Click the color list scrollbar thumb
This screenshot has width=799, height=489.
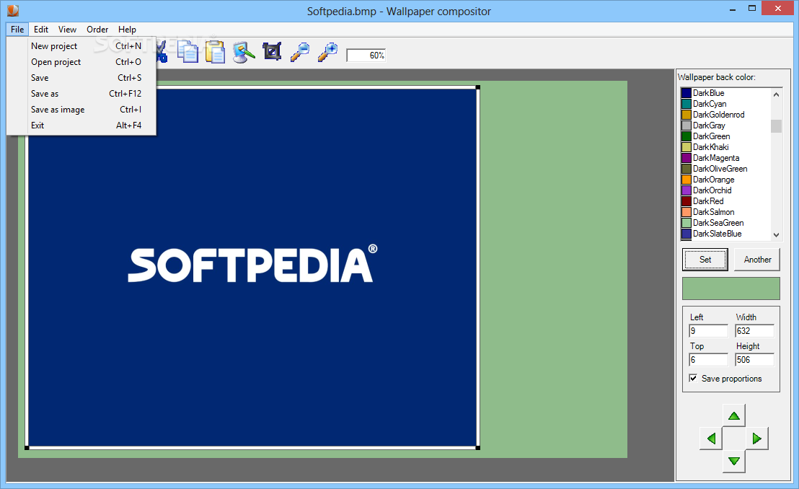776,125
